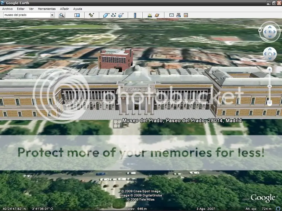Click the zoom slider handle
Viewport: 282px width, 211px height.
pos(269,86)
